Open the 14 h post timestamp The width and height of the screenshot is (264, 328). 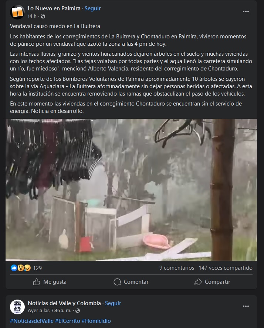point(32,16)
